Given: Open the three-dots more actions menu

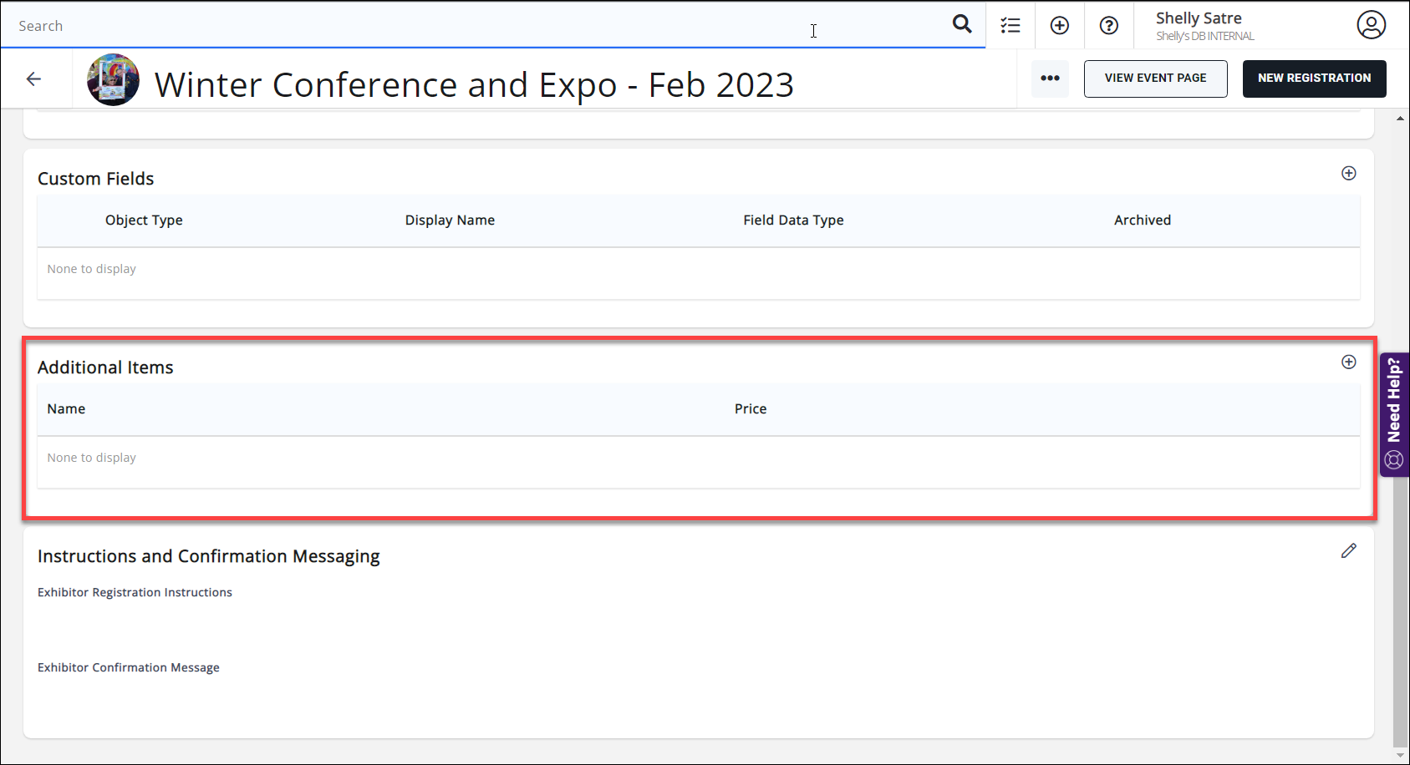Looking at the screenshot, I should [1050, 79].
